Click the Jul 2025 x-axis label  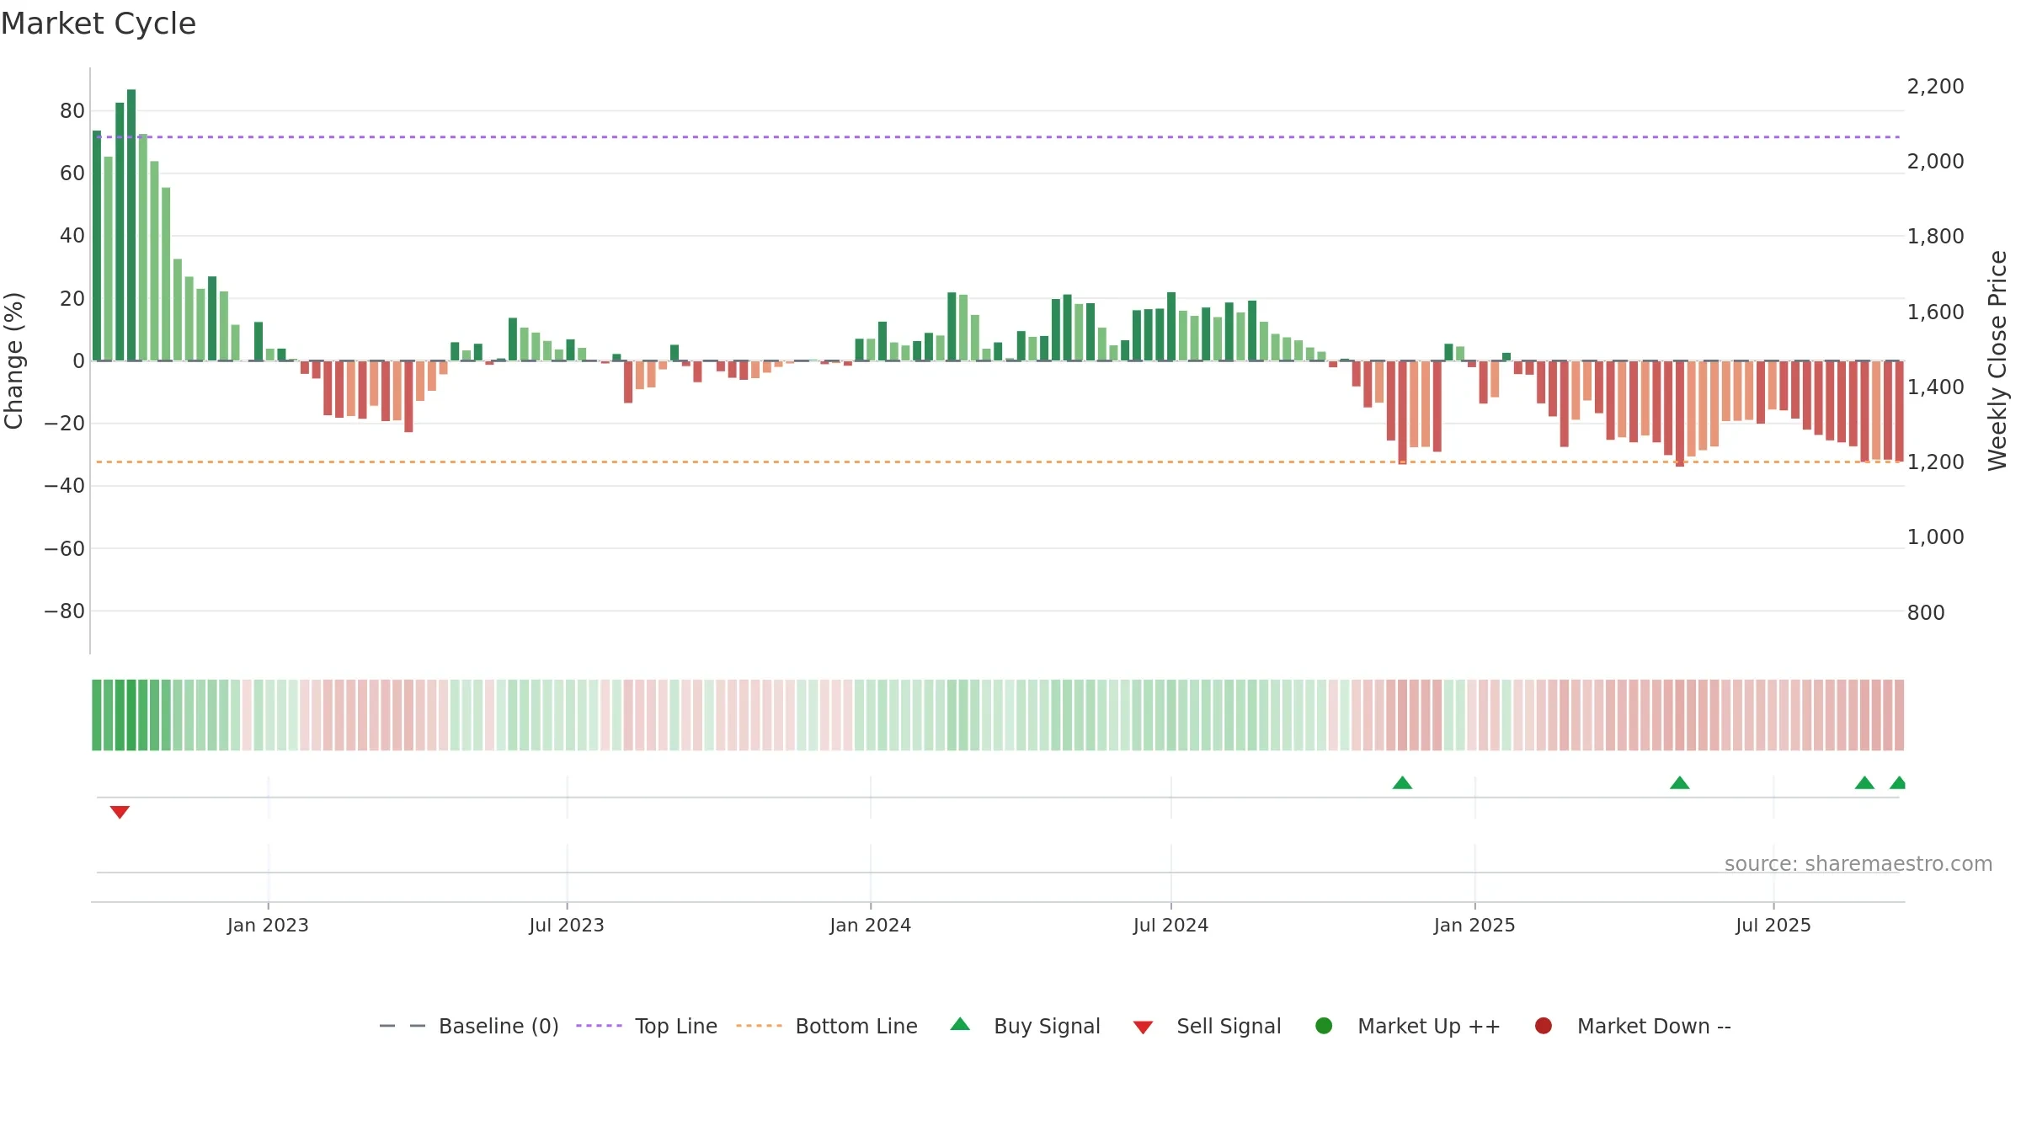point(1773,926)
